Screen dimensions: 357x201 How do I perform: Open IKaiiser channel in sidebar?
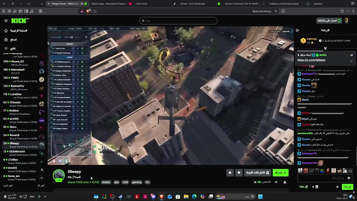click(23, 112)
